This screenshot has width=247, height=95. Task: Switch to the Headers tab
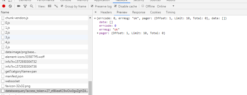click(106, 12)
